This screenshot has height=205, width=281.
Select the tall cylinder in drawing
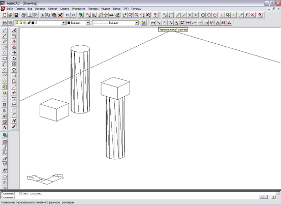pos(80,79)
